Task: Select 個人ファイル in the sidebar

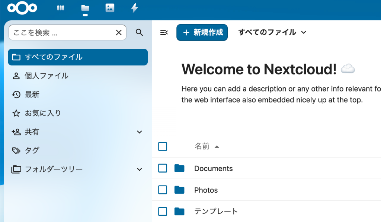Action: 47,76
